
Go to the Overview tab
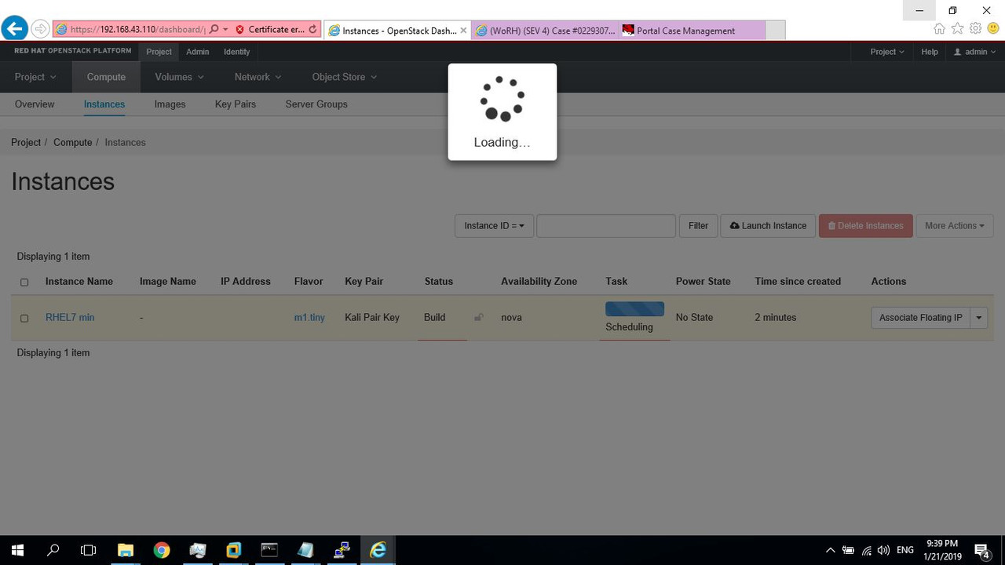pyautogui.click(x=35, y=104)
